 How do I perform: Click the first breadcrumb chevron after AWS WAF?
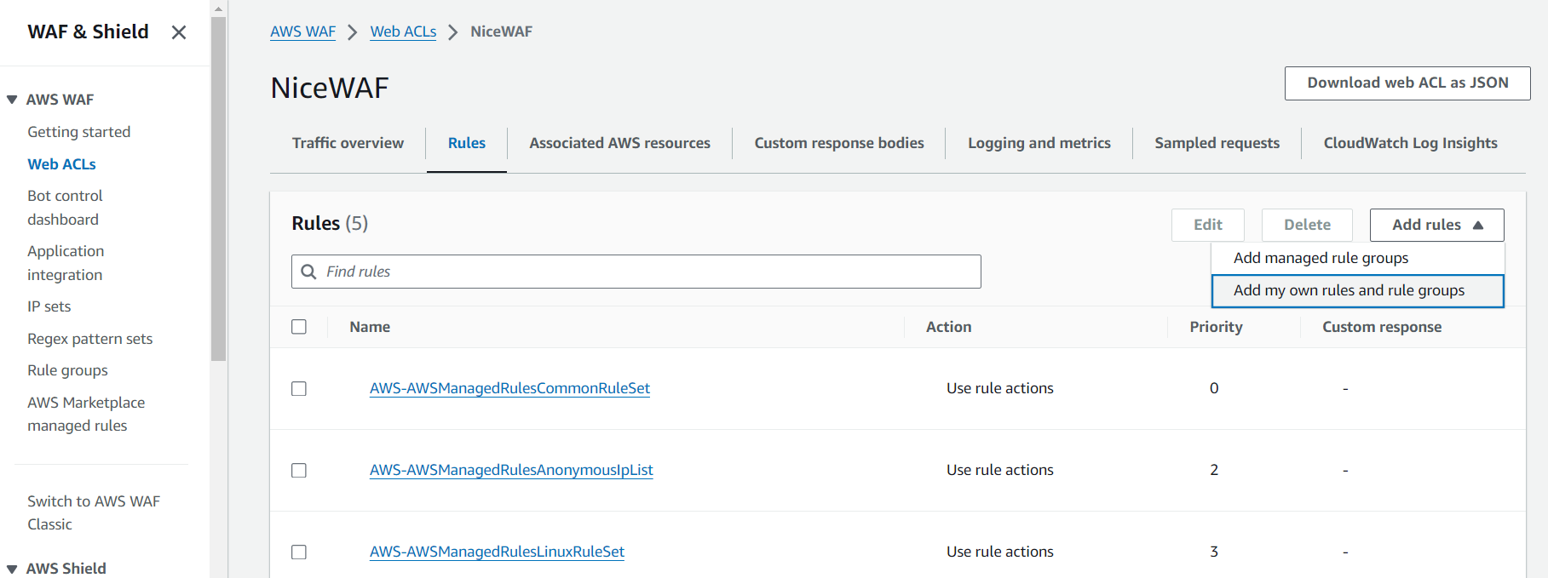click(x=353, y=32)
